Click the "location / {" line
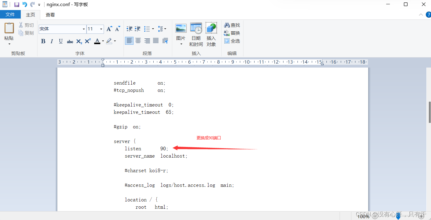The height and width of the screenshot is (220, 431). tap(141, 200)
